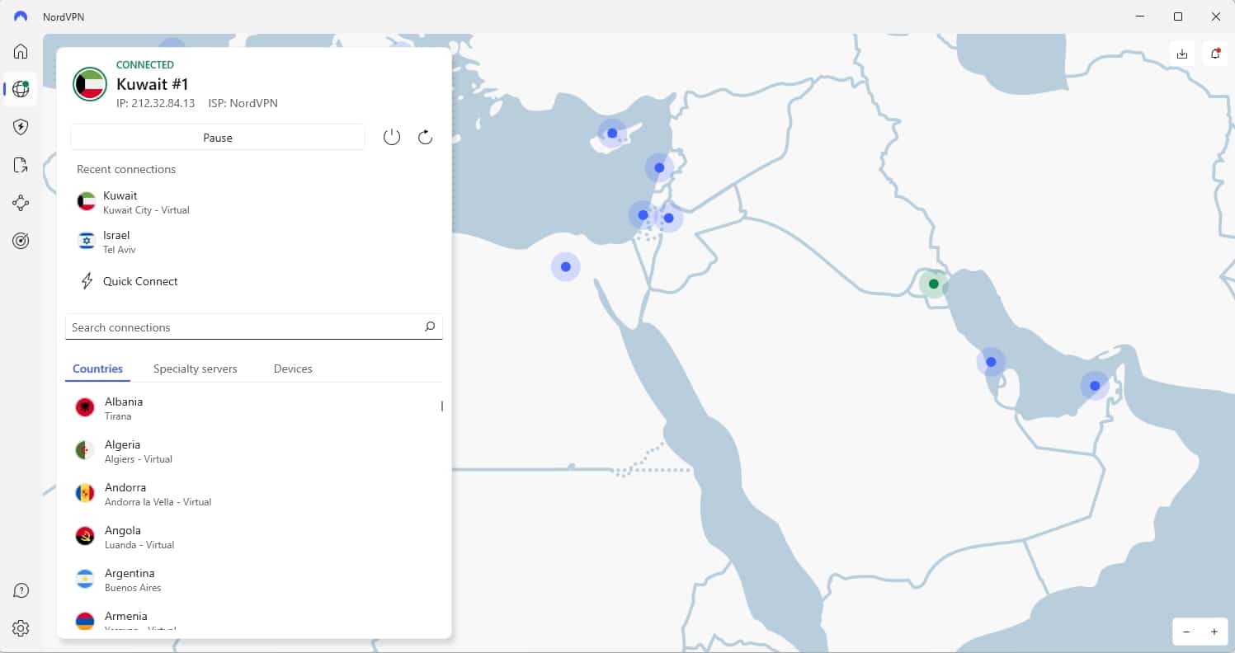Switch to the Countries tab
Viewport: 1235px width, 653px height.
click(x=97, y=369)
